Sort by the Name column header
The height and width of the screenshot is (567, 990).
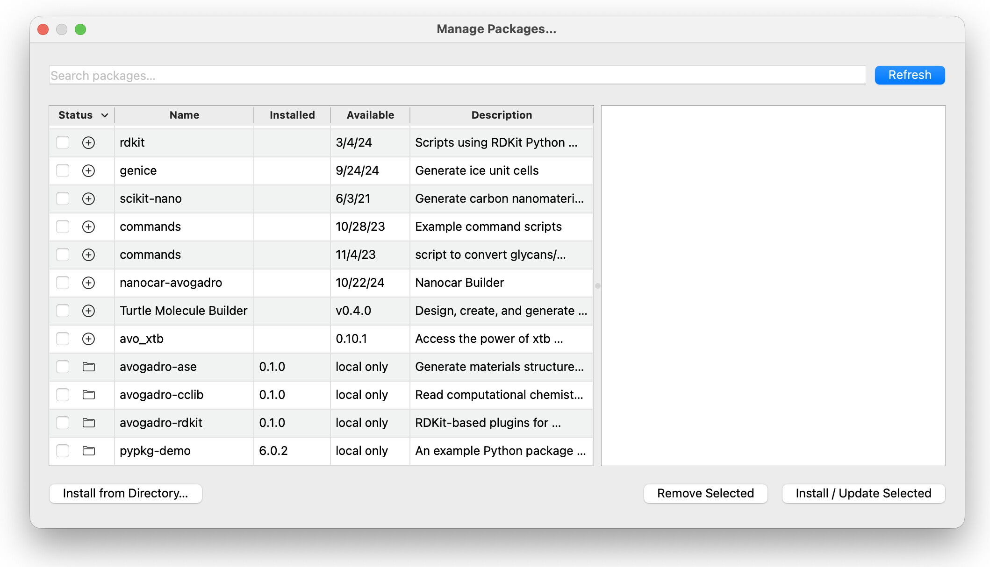pos(184,115)
